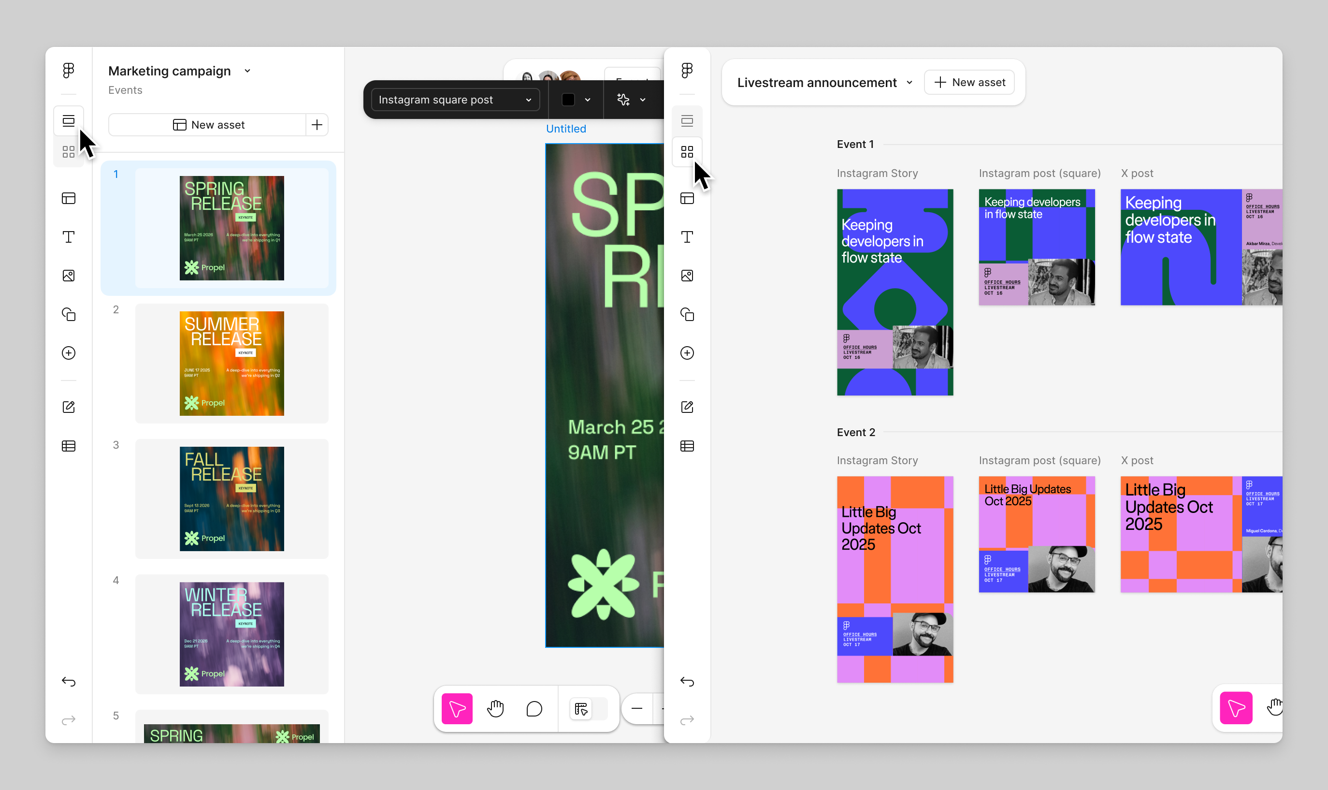The width and height of the screenshot is (1328, 790).
Task: Select the annotate/edit pencil icon in sidebar
Action: pos(69,406)
